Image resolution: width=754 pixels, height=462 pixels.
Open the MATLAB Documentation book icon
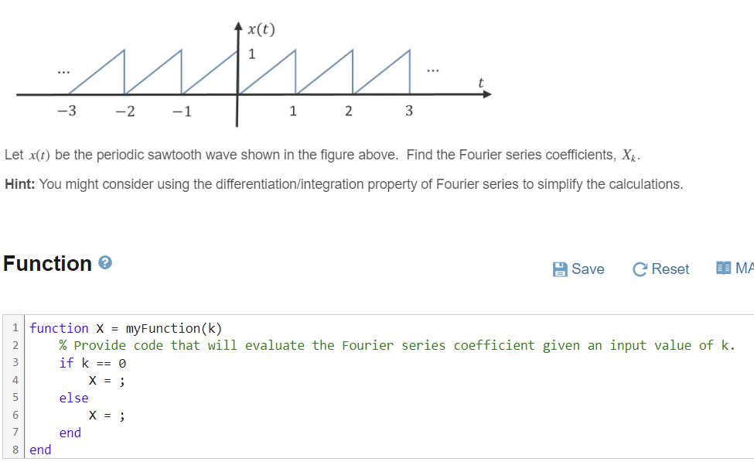tap(725, 269)
